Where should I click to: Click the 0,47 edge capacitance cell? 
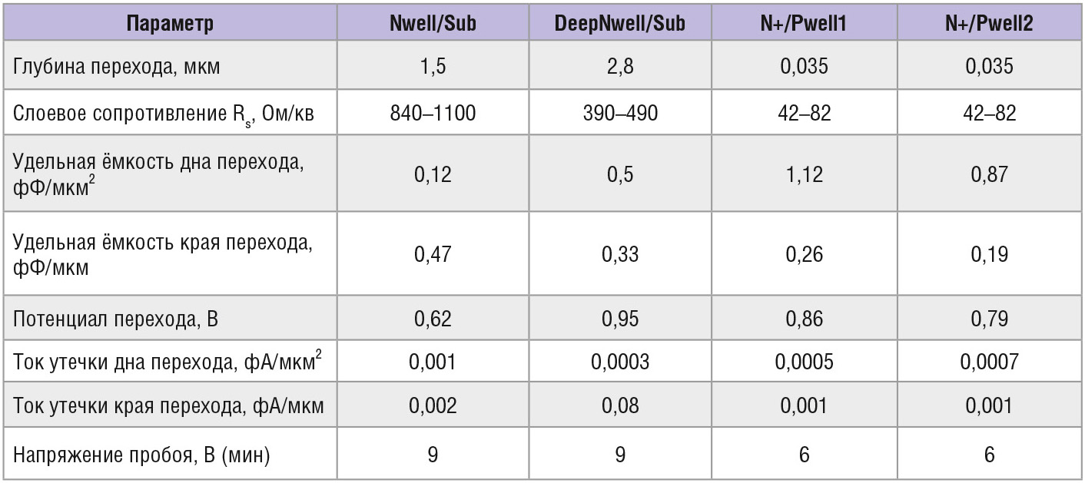point(433,254)
